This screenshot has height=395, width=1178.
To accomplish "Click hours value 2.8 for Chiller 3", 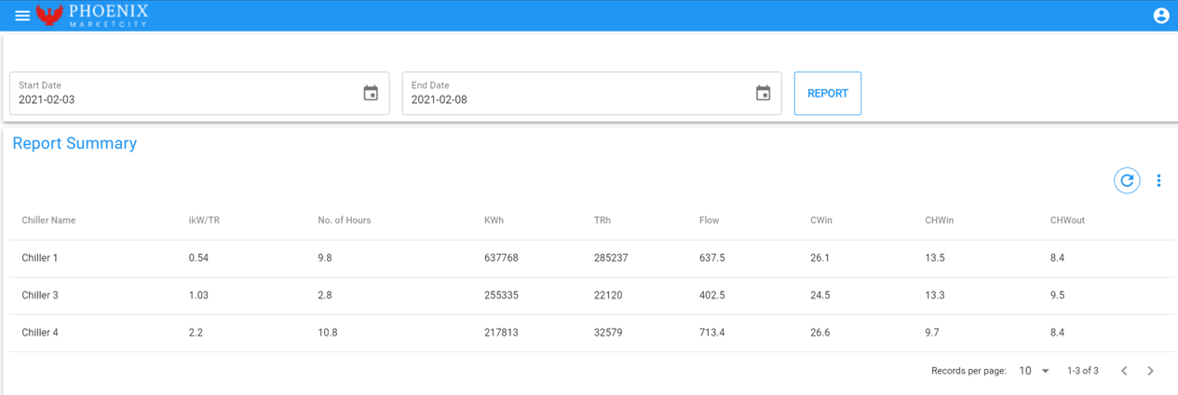I will pos(325,295).
